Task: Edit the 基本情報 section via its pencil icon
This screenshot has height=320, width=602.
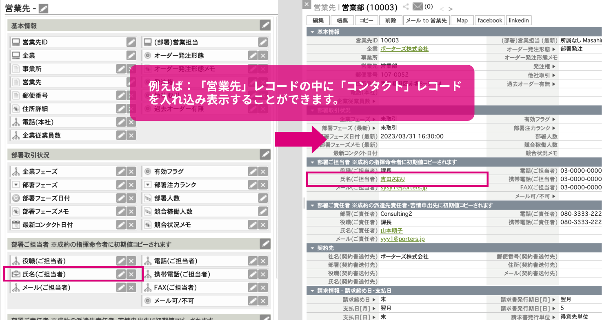Action: click(265, 25)
